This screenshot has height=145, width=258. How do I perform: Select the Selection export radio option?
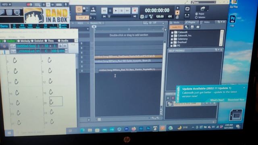pyautogui.click(x=196, y=17)
